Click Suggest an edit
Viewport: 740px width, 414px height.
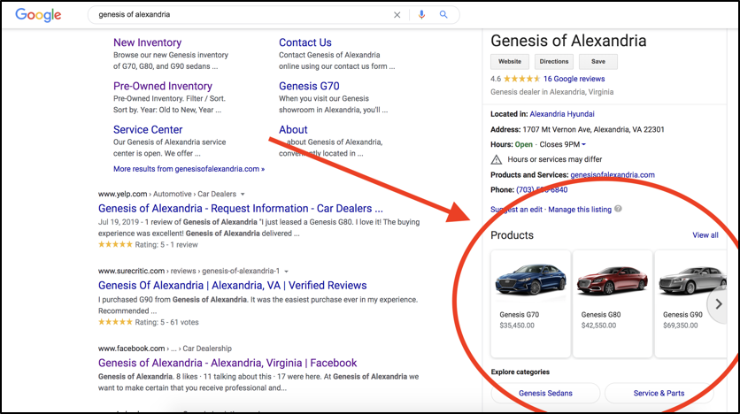(x=516, y=210)
